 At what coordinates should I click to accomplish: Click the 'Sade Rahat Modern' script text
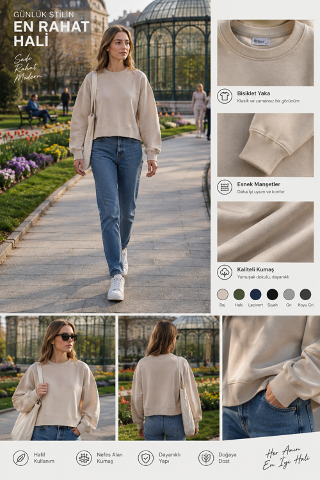(27, 68)
